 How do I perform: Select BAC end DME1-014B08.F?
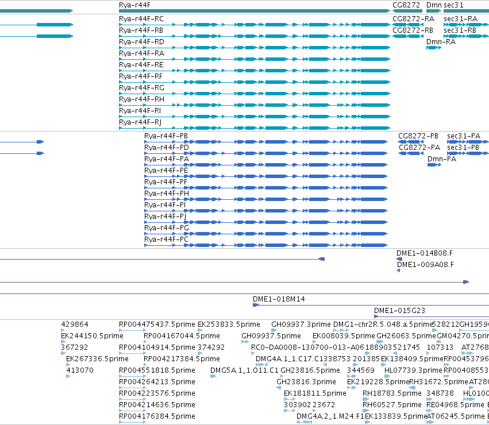coord(424,253)
